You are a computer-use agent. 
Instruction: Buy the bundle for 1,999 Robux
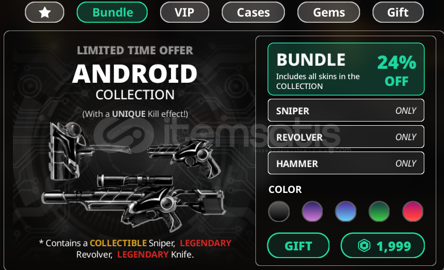(382, 245)
